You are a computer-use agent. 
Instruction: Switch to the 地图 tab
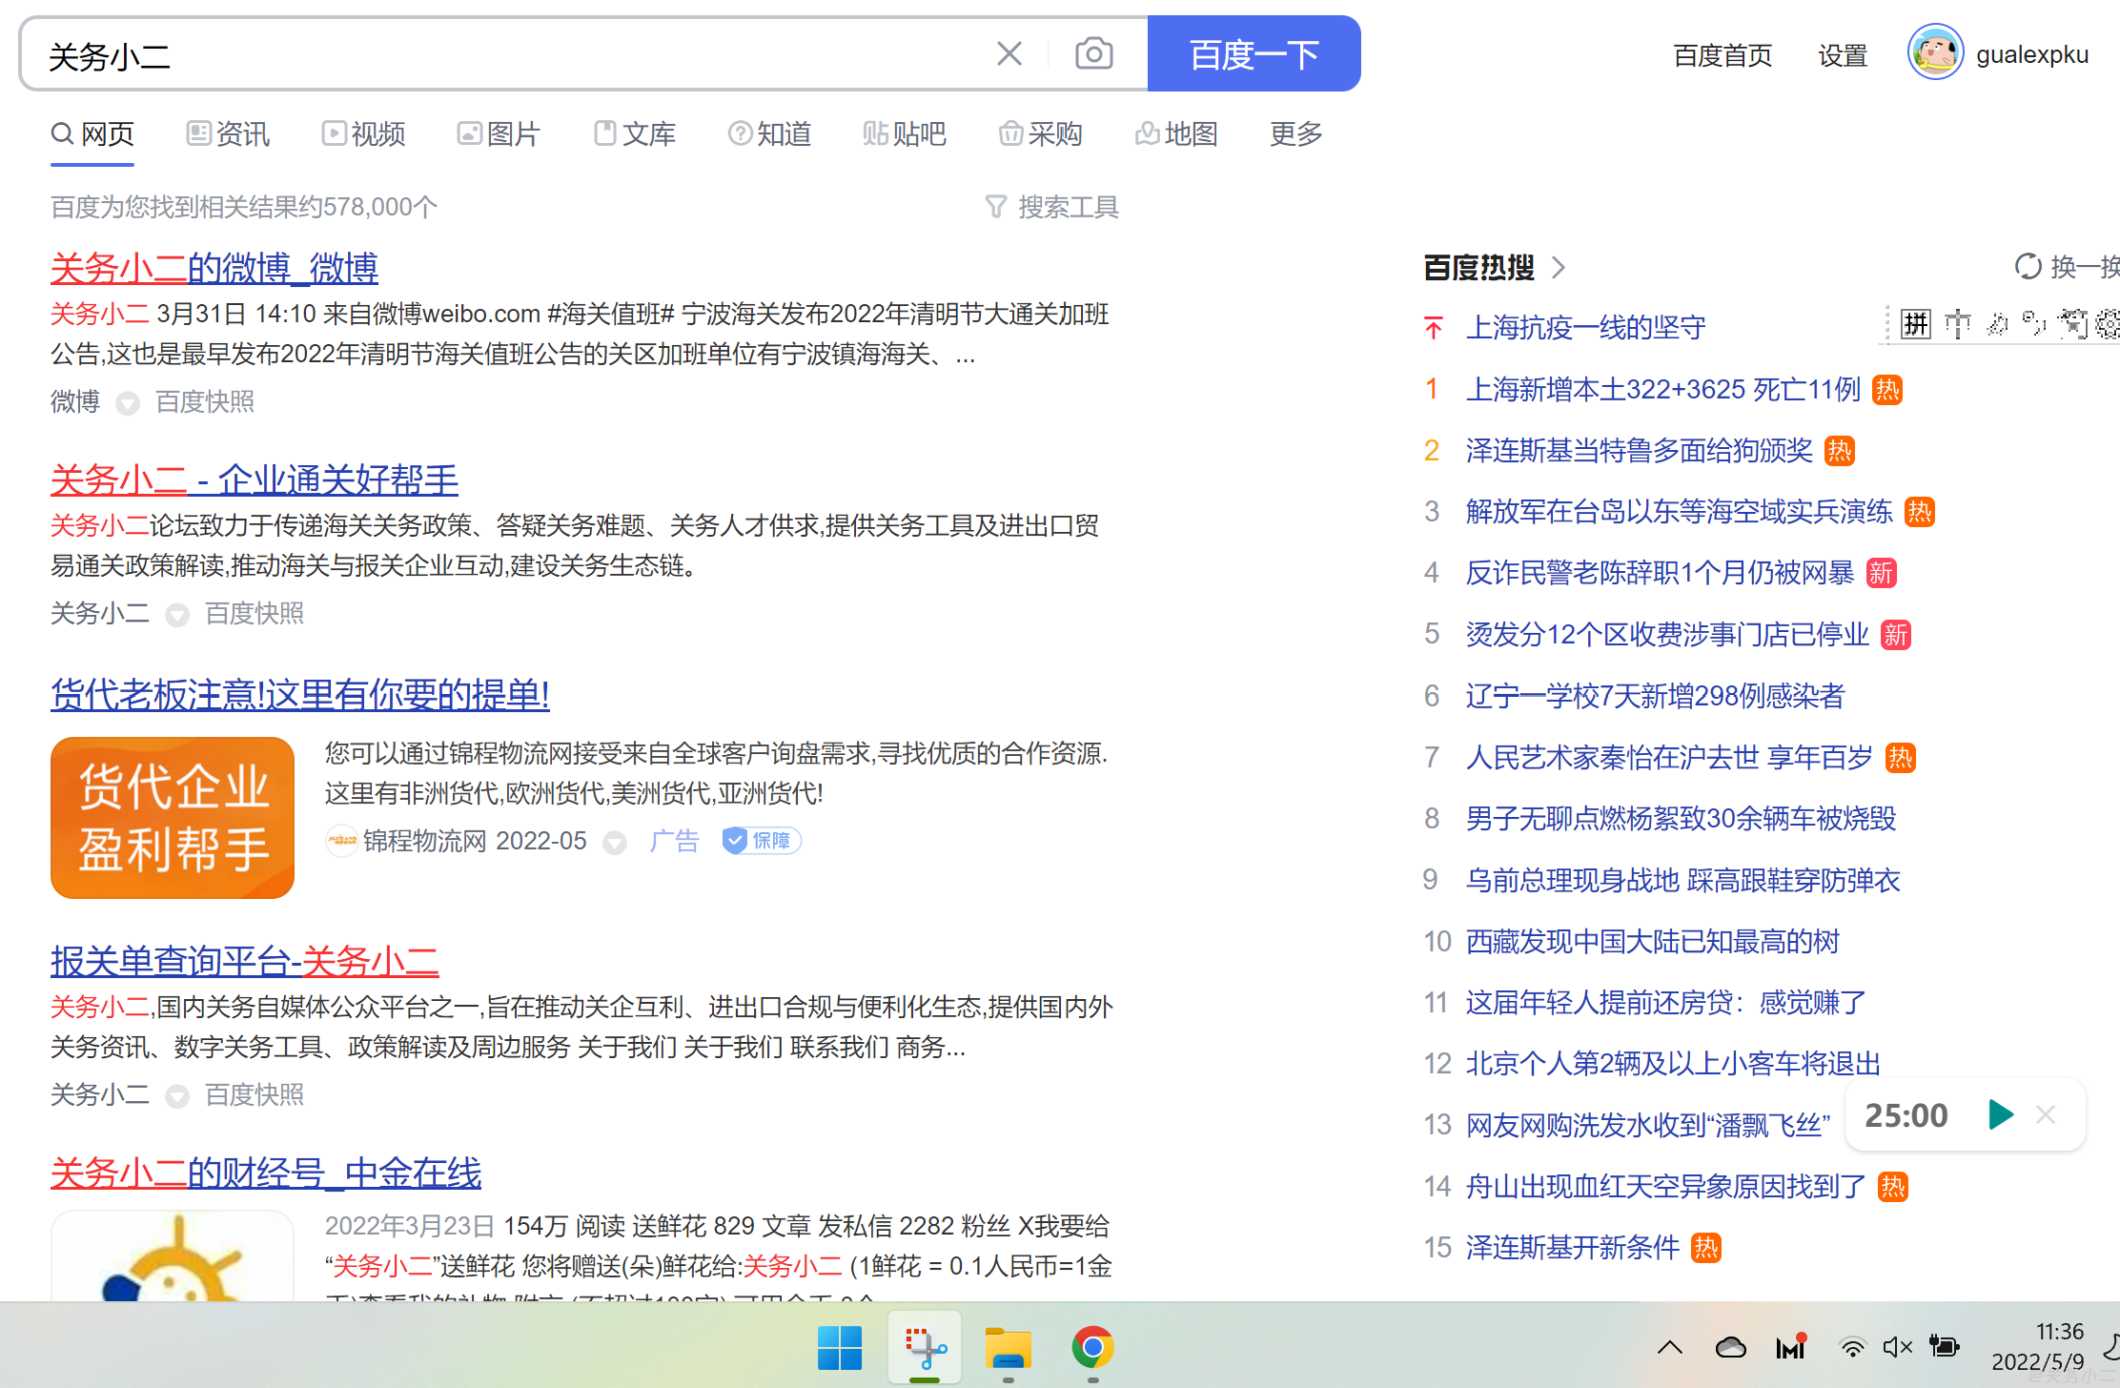coord(1176,133)
